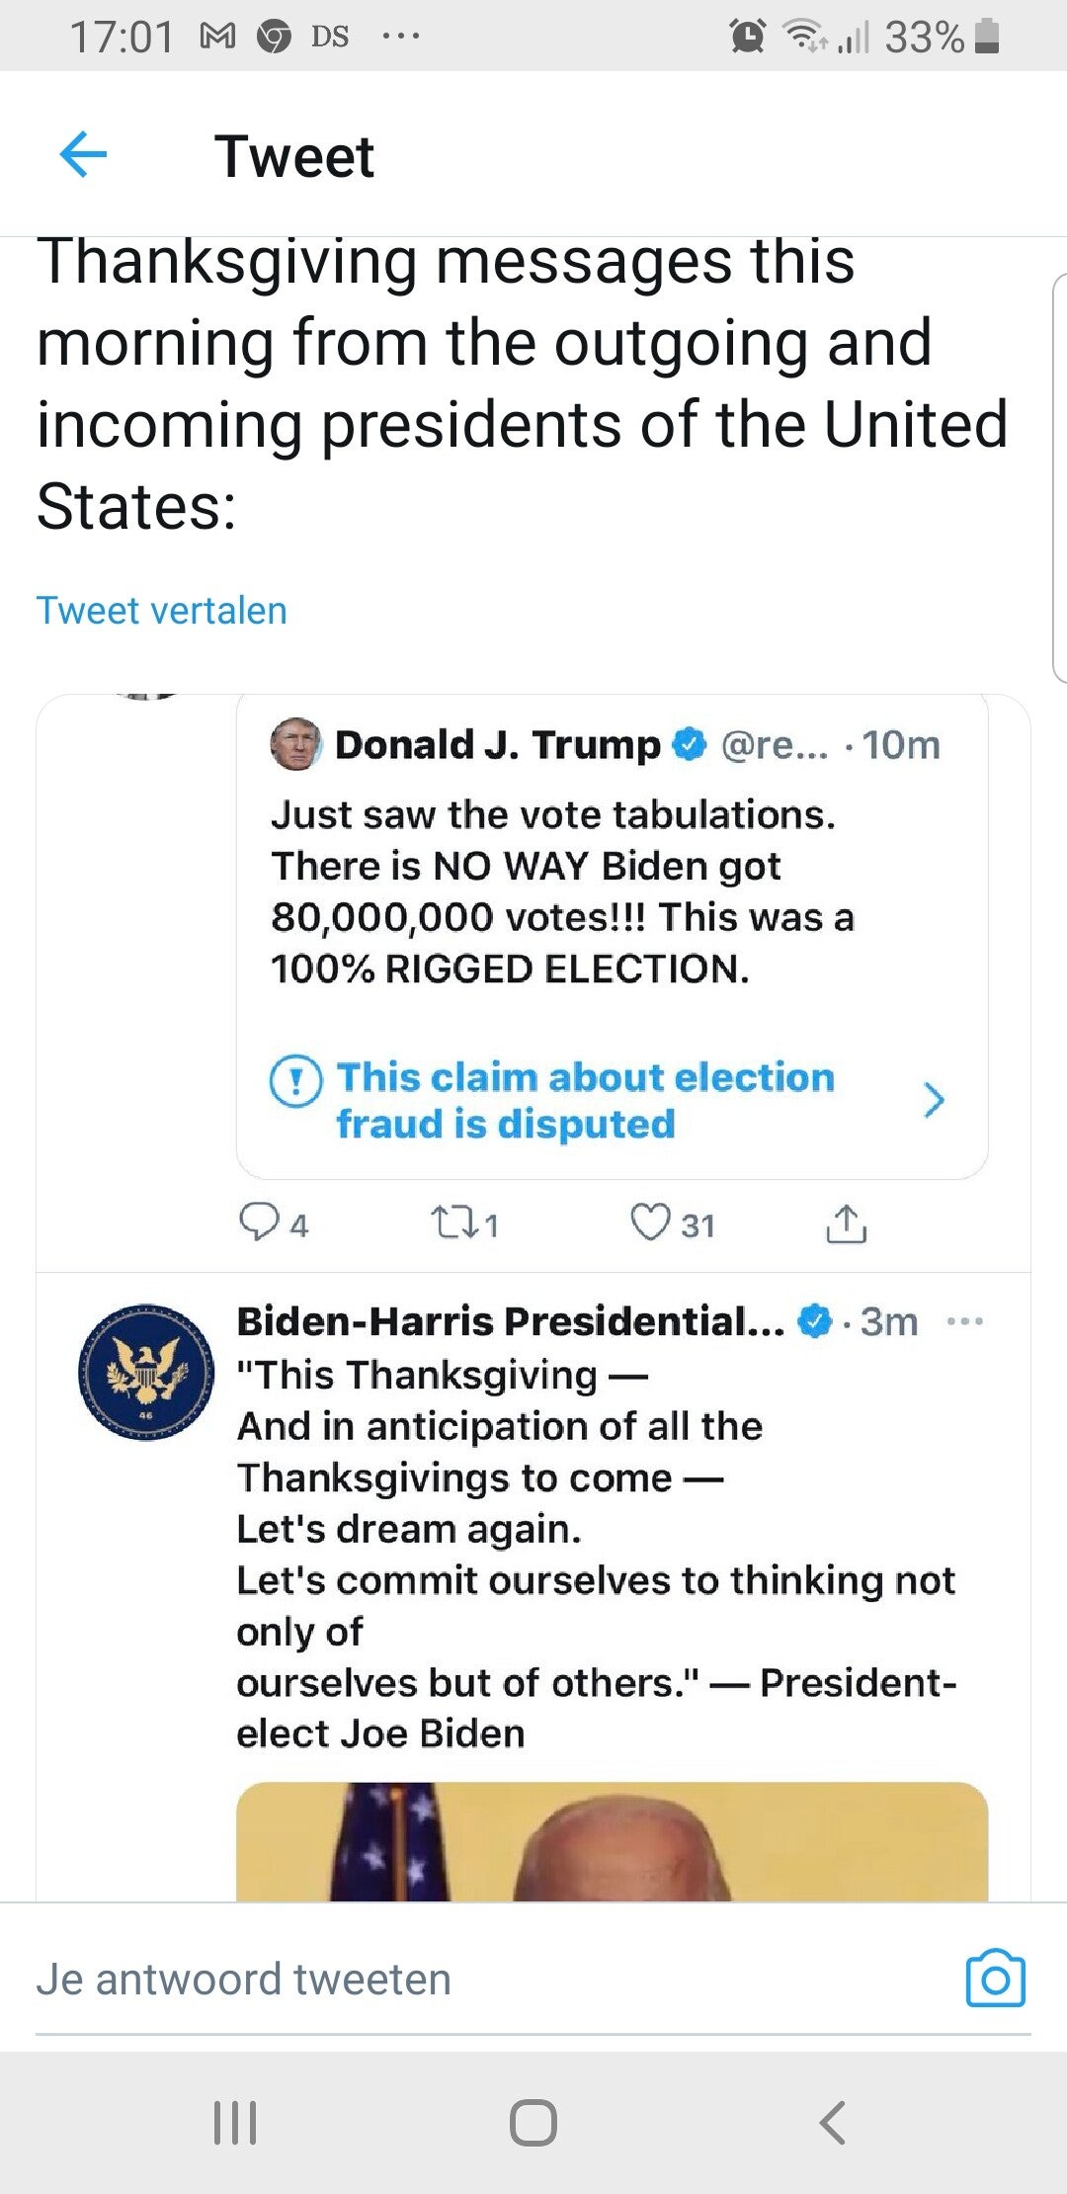Open camera icon in reply bar
Image resolution: width=1067 pixels, height=2194 pixels.
(x=995, y=1979)
